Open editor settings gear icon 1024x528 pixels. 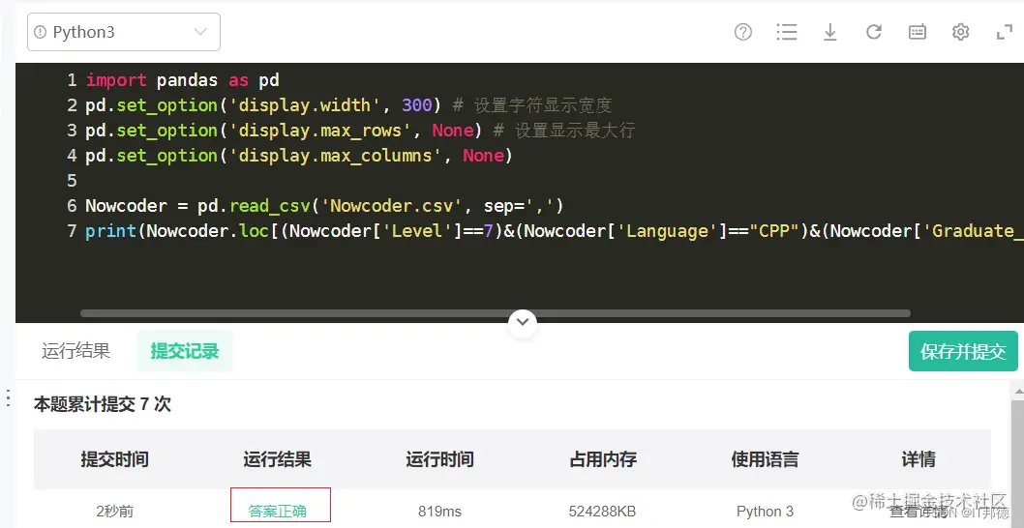961,32
